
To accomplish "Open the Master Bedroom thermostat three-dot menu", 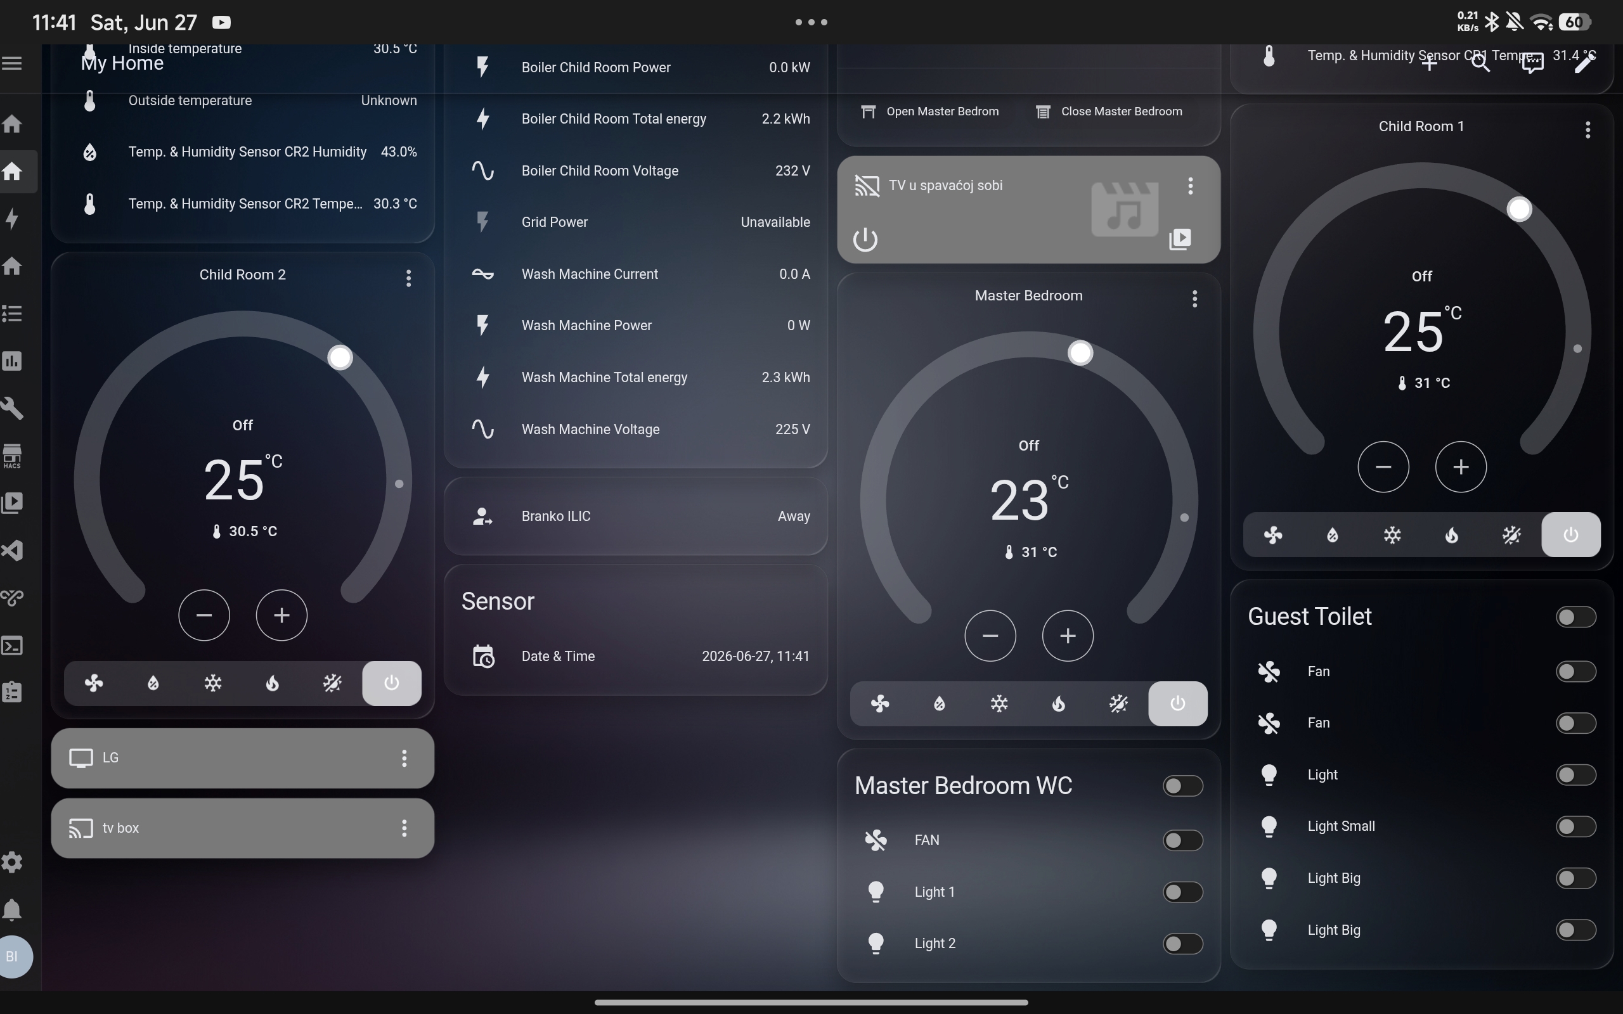I will (1194, 299).
